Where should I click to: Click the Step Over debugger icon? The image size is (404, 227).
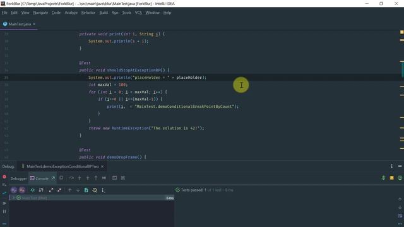pos(71,178)
